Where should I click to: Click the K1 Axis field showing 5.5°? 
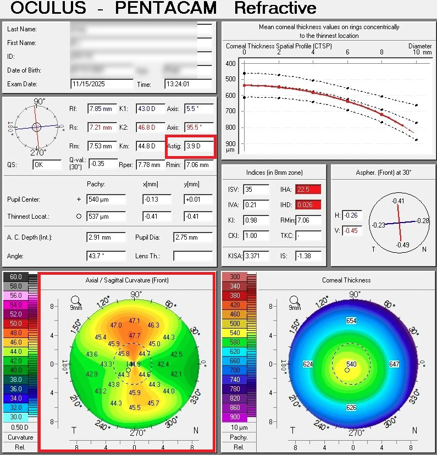coord(199,109)
